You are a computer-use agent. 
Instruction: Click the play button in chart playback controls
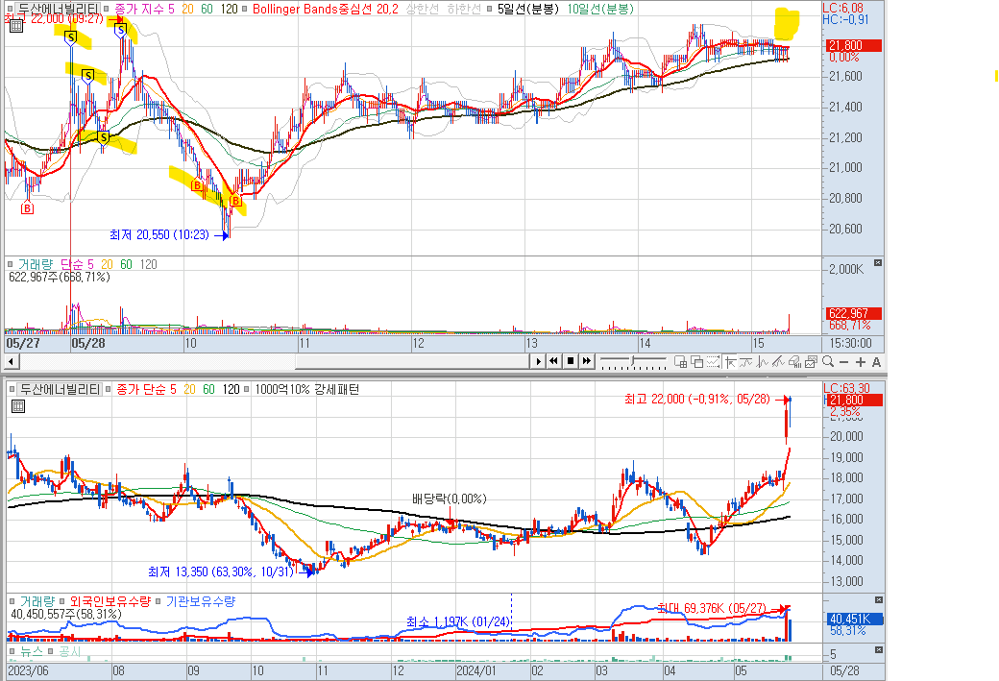[x=538, y=361]
